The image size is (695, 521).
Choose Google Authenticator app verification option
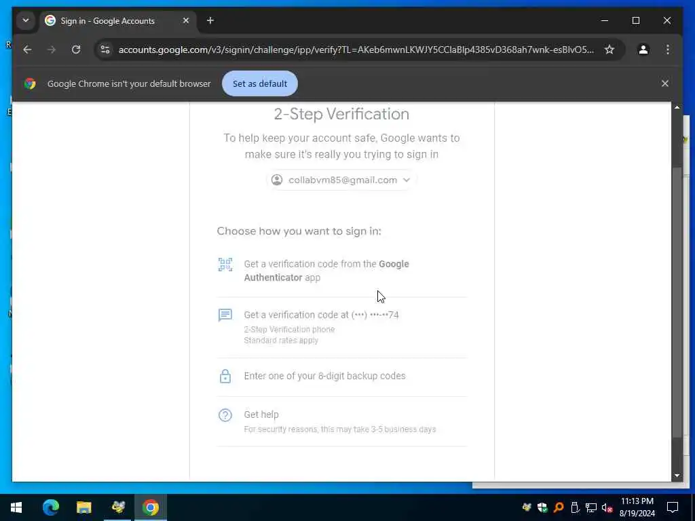tap(341, 271)
